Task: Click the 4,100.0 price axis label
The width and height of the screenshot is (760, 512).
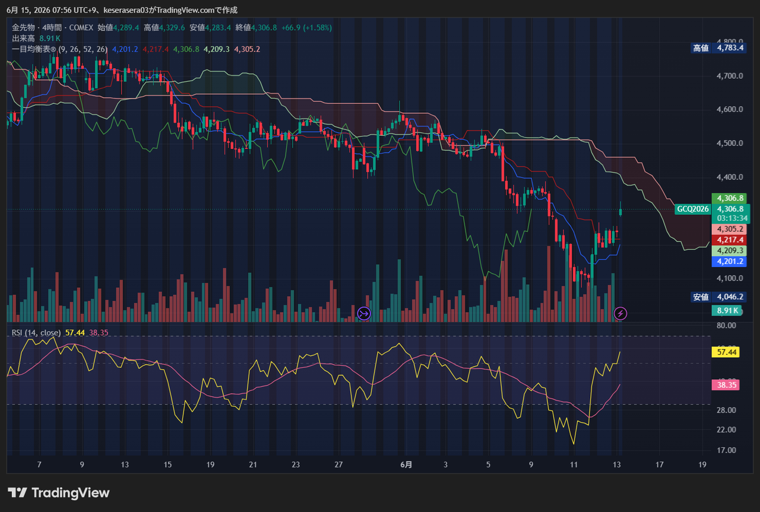Action: click(730, 279)
